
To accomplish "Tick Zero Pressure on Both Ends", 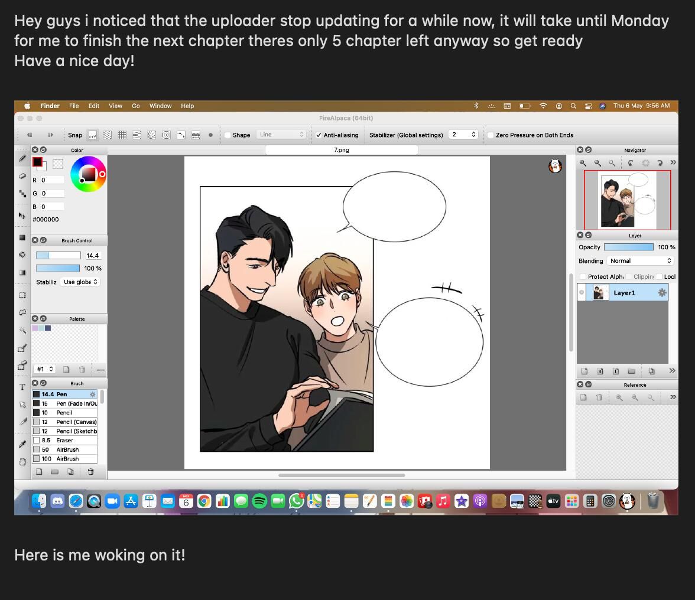I will (491, 135).
